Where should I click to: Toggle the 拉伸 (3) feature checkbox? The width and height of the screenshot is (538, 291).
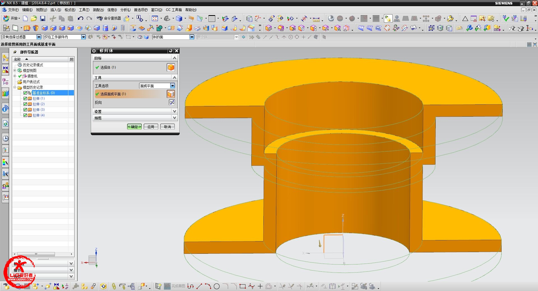[25, 110]
